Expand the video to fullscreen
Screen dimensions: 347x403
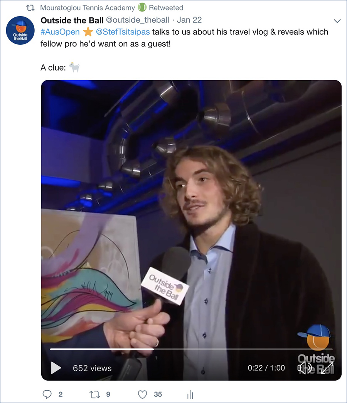pyautogui.click(x=327, y=368)
